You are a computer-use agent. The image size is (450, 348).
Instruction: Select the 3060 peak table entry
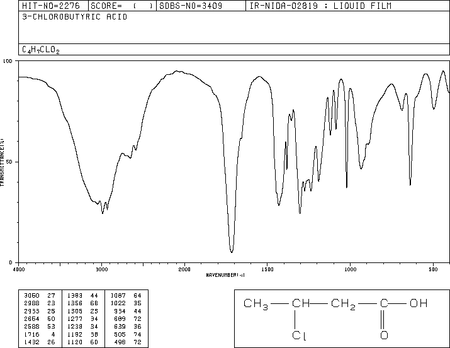31,296
